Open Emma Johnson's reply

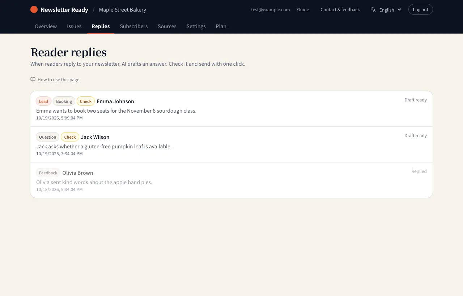(x=231, y=109)
